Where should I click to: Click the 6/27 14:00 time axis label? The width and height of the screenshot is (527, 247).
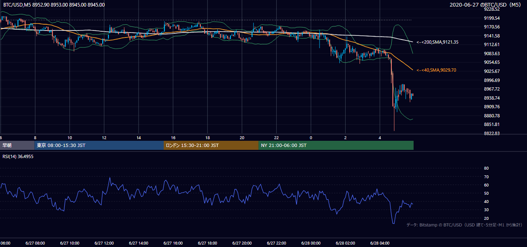[x=138, y=243]
